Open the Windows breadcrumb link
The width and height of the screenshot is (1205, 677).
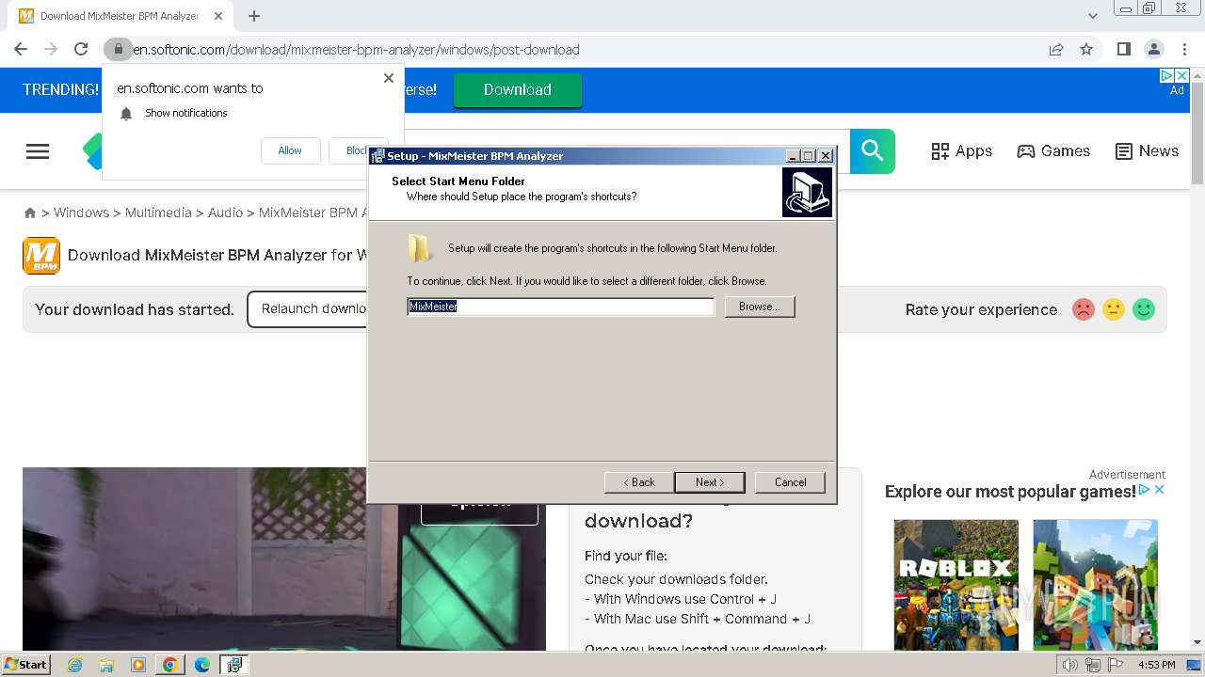81,213
